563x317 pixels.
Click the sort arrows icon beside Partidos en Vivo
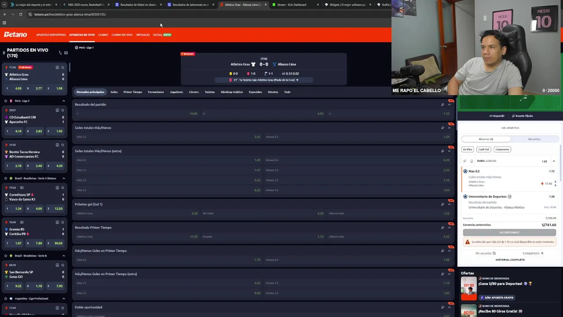pos(60,53)
